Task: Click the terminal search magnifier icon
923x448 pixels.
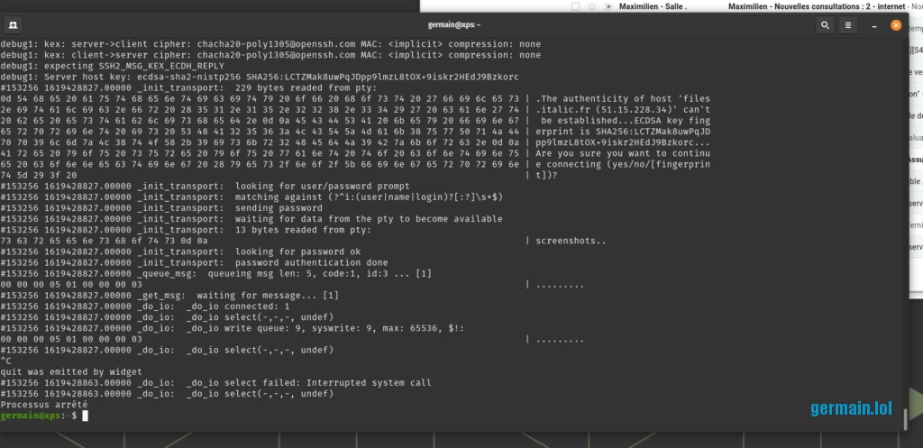Action: (x=825, y=26)
